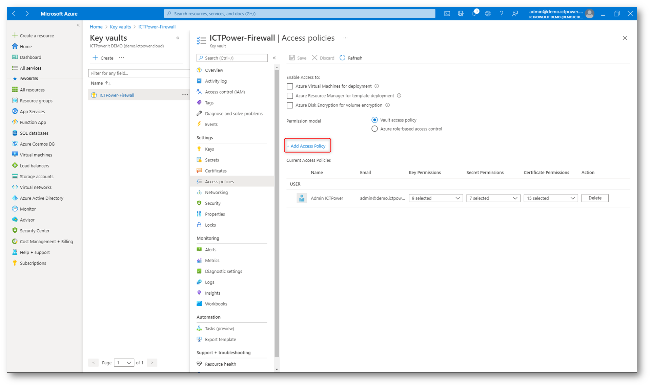Enable Azure Resource Manager for template deployment
This screenshot has height=387, width=651.
pyautogui.click(x=290, y=96)
